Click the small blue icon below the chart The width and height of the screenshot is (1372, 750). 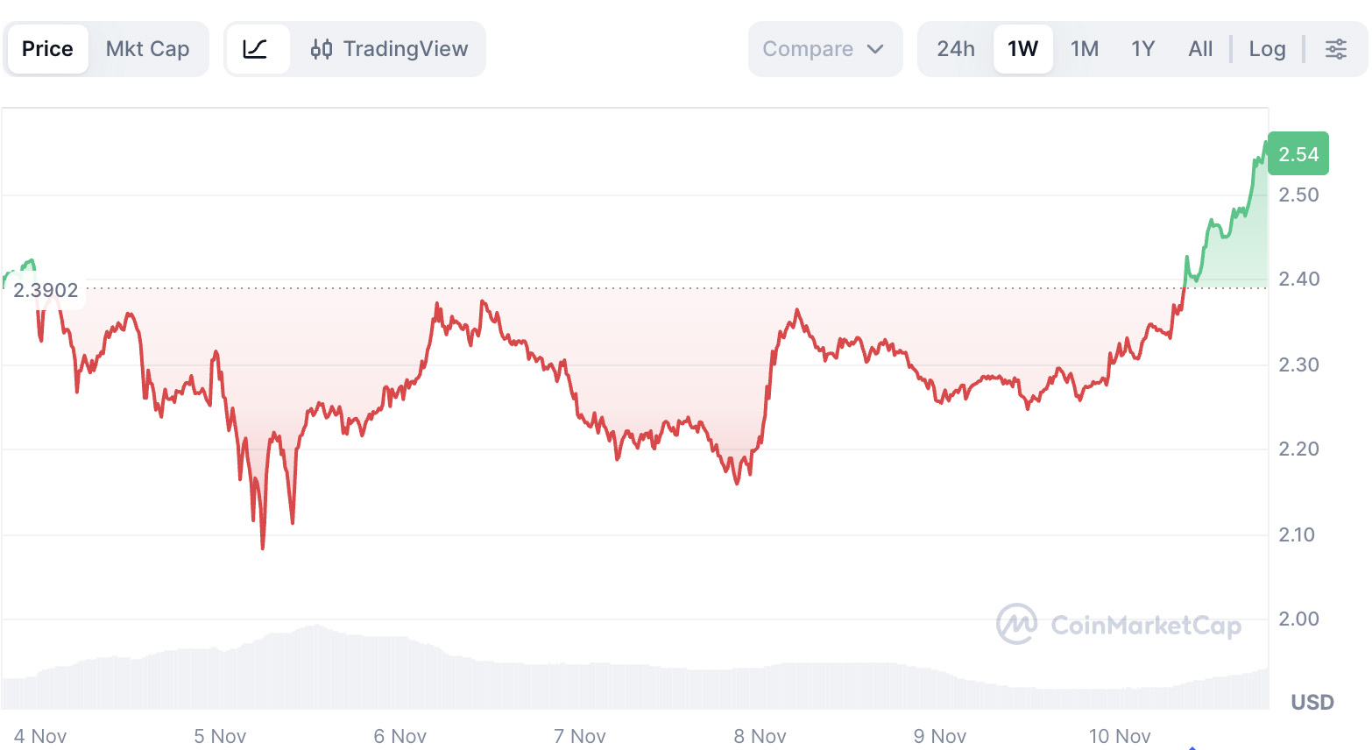coord(1192,746)
